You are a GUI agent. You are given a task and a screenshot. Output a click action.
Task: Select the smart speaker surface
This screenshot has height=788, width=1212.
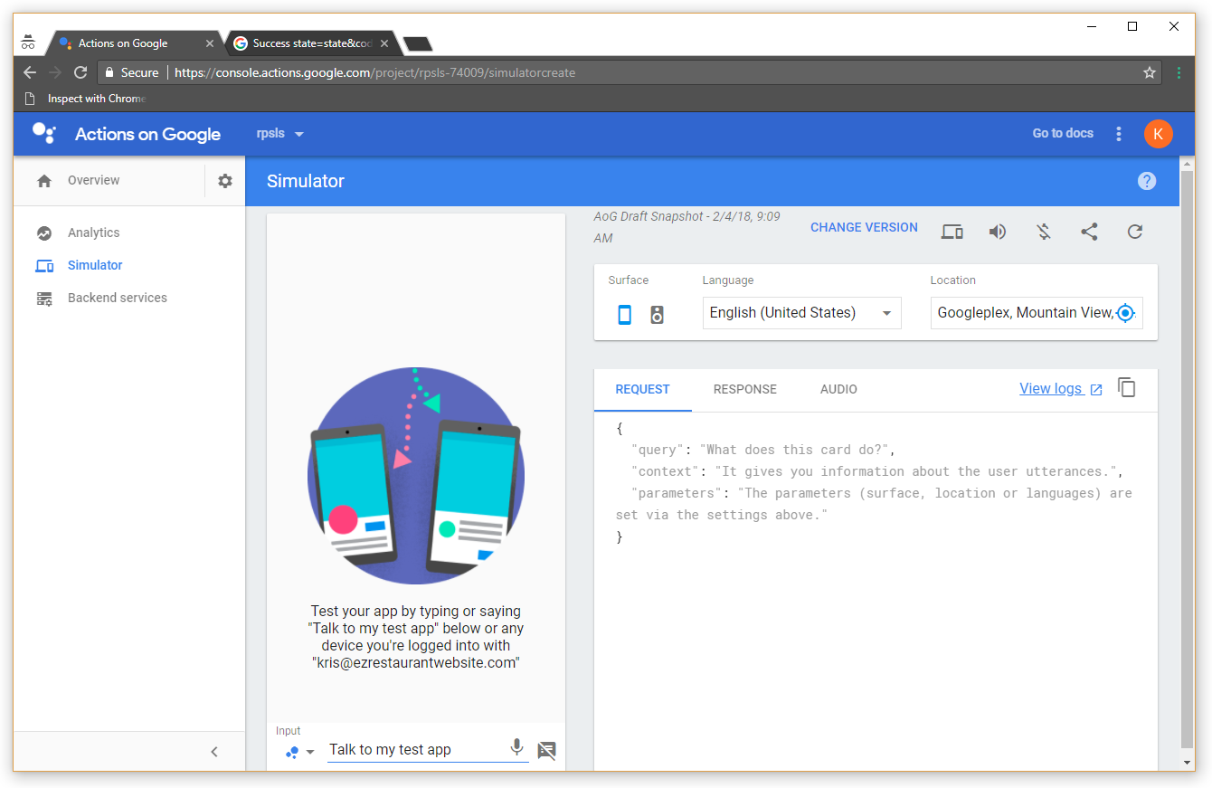tap(658, 314)
